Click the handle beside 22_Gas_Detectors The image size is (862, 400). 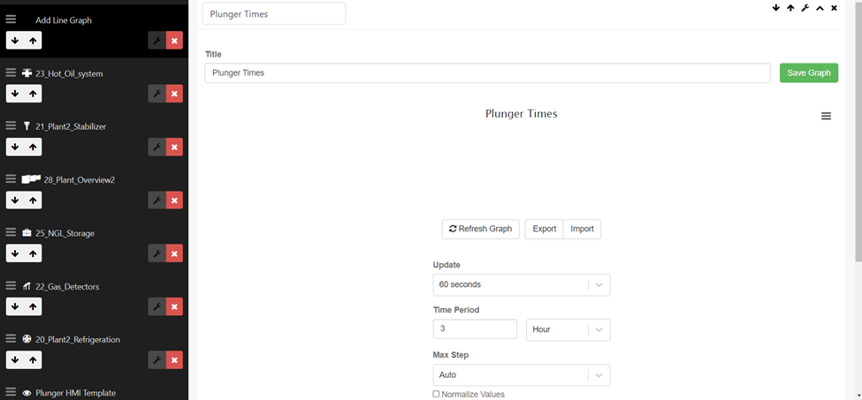(11, 285)
